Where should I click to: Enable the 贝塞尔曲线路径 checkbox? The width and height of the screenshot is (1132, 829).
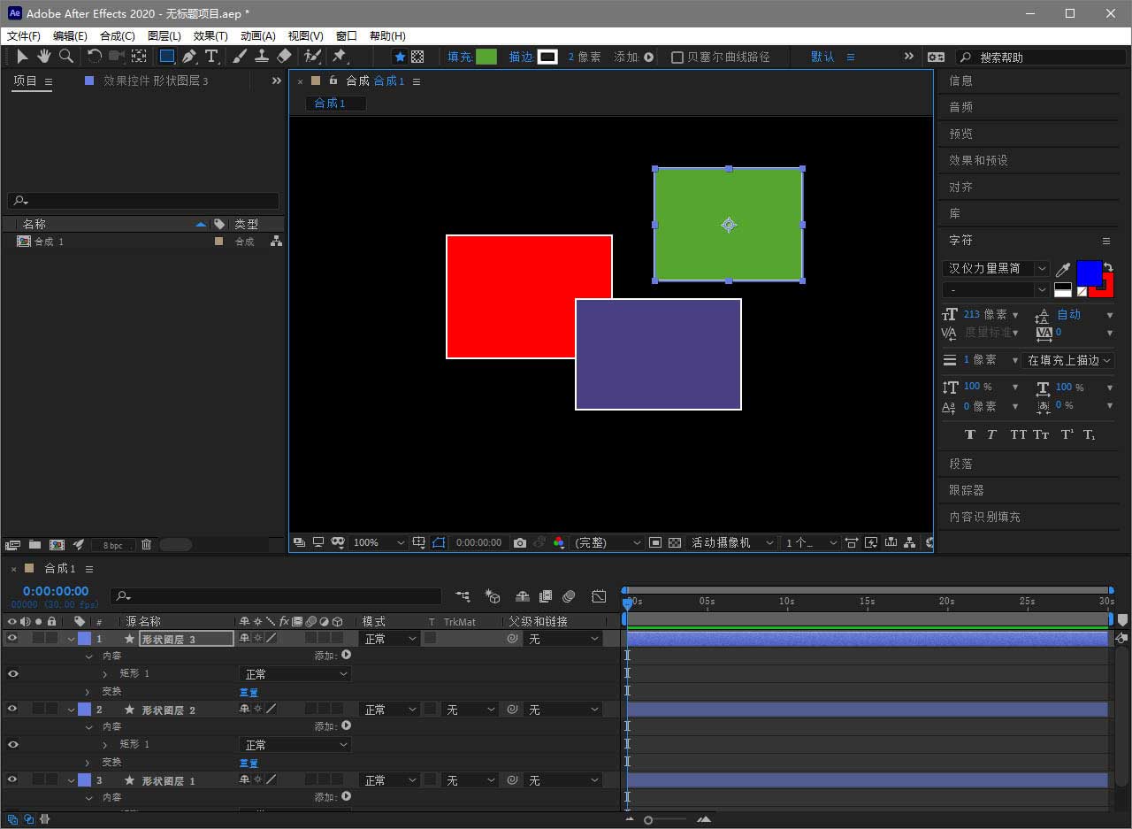click(677, 57)
